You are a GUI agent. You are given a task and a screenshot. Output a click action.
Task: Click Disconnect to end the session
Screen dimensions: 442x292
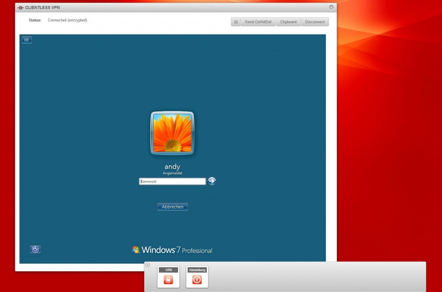click(315, 22)
